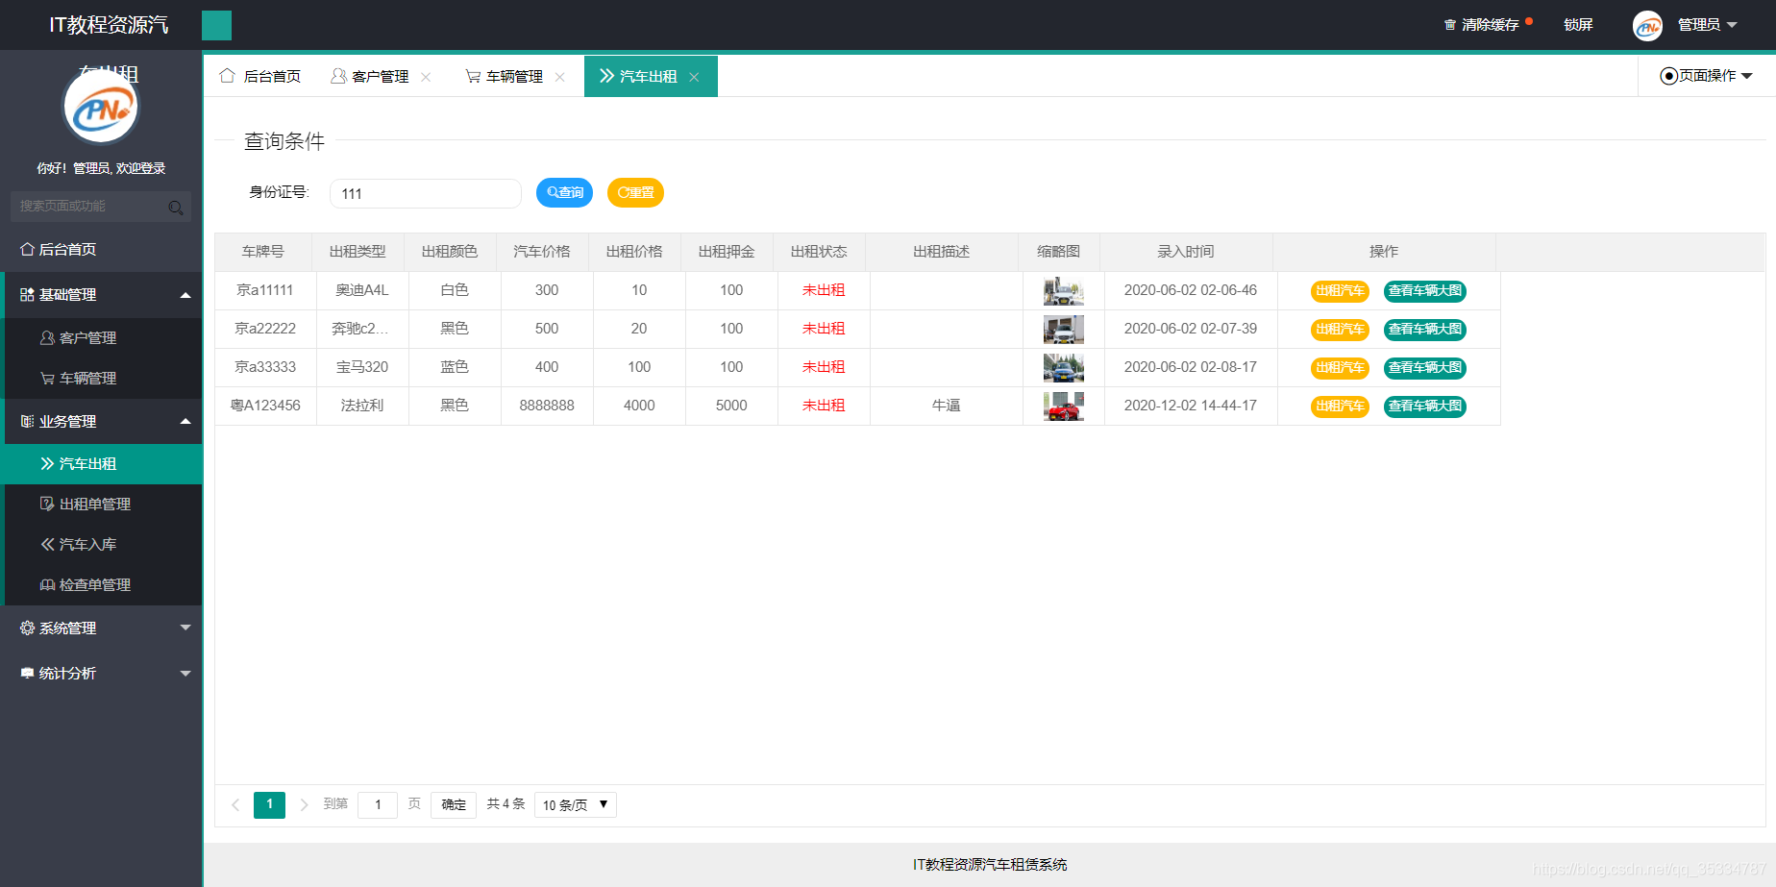Open 车辆管理 in the sidebar
The image size is (1776, 887).
[x=101, y=378]
